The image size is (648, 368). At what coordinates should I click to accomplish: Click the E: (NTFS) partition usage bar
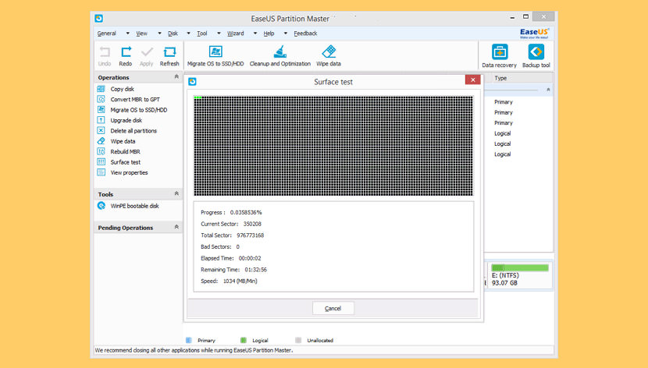click(520, 267)
